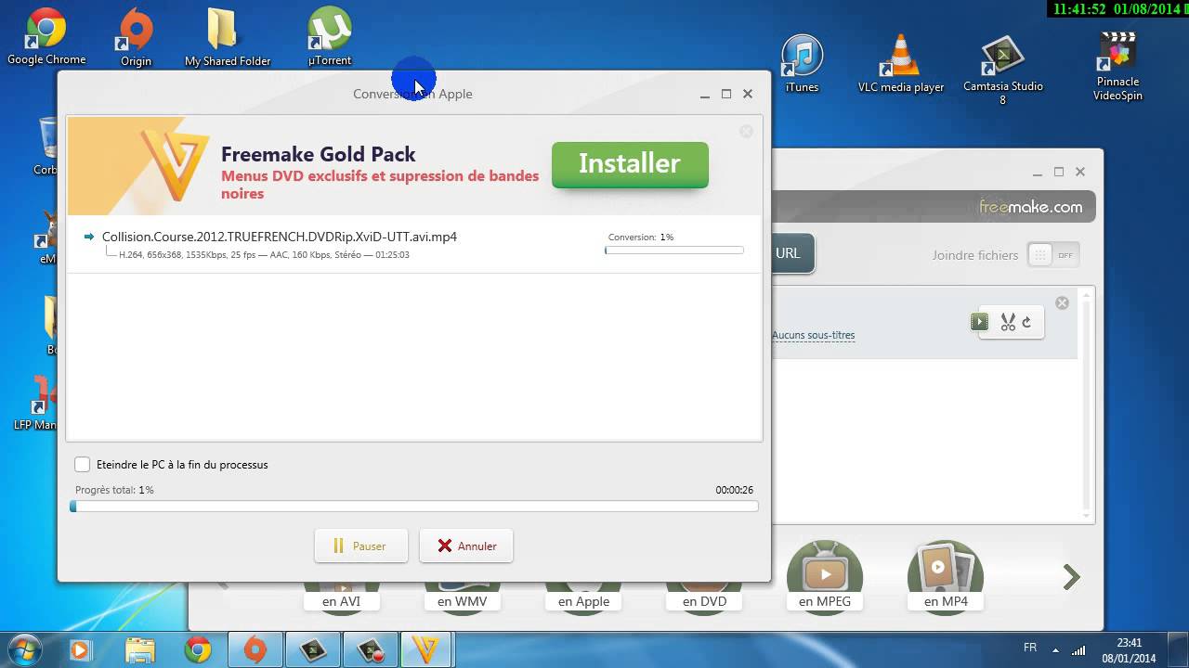Switch to the Freemake taskbar button
This screenshot has width=1189, height=668.
tap(425, 650)
